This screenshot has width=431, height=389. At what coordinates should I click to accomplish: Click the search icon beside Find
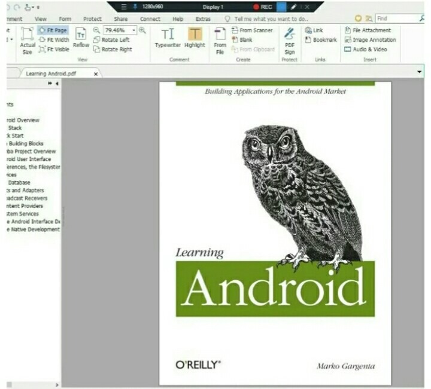[x=422, y=19]
